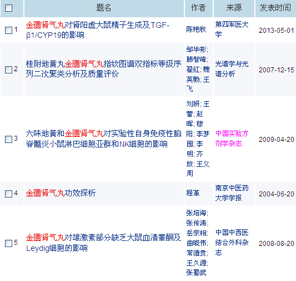The width and height of the screenshot is (296, 281).
Task: Select checkbox beside result number 3
Action: pyautogui.click(x=8, y=139)
